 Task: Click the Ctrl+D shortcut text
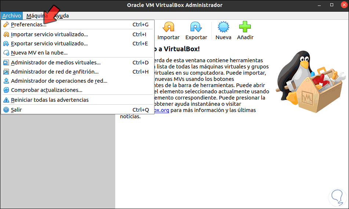point(141,63)
